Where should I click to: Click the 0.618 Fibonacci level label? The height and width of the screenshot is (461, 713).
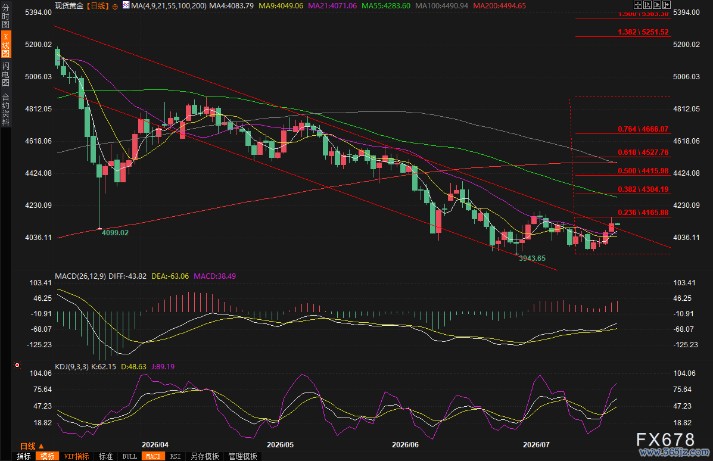tap(643, 152)
